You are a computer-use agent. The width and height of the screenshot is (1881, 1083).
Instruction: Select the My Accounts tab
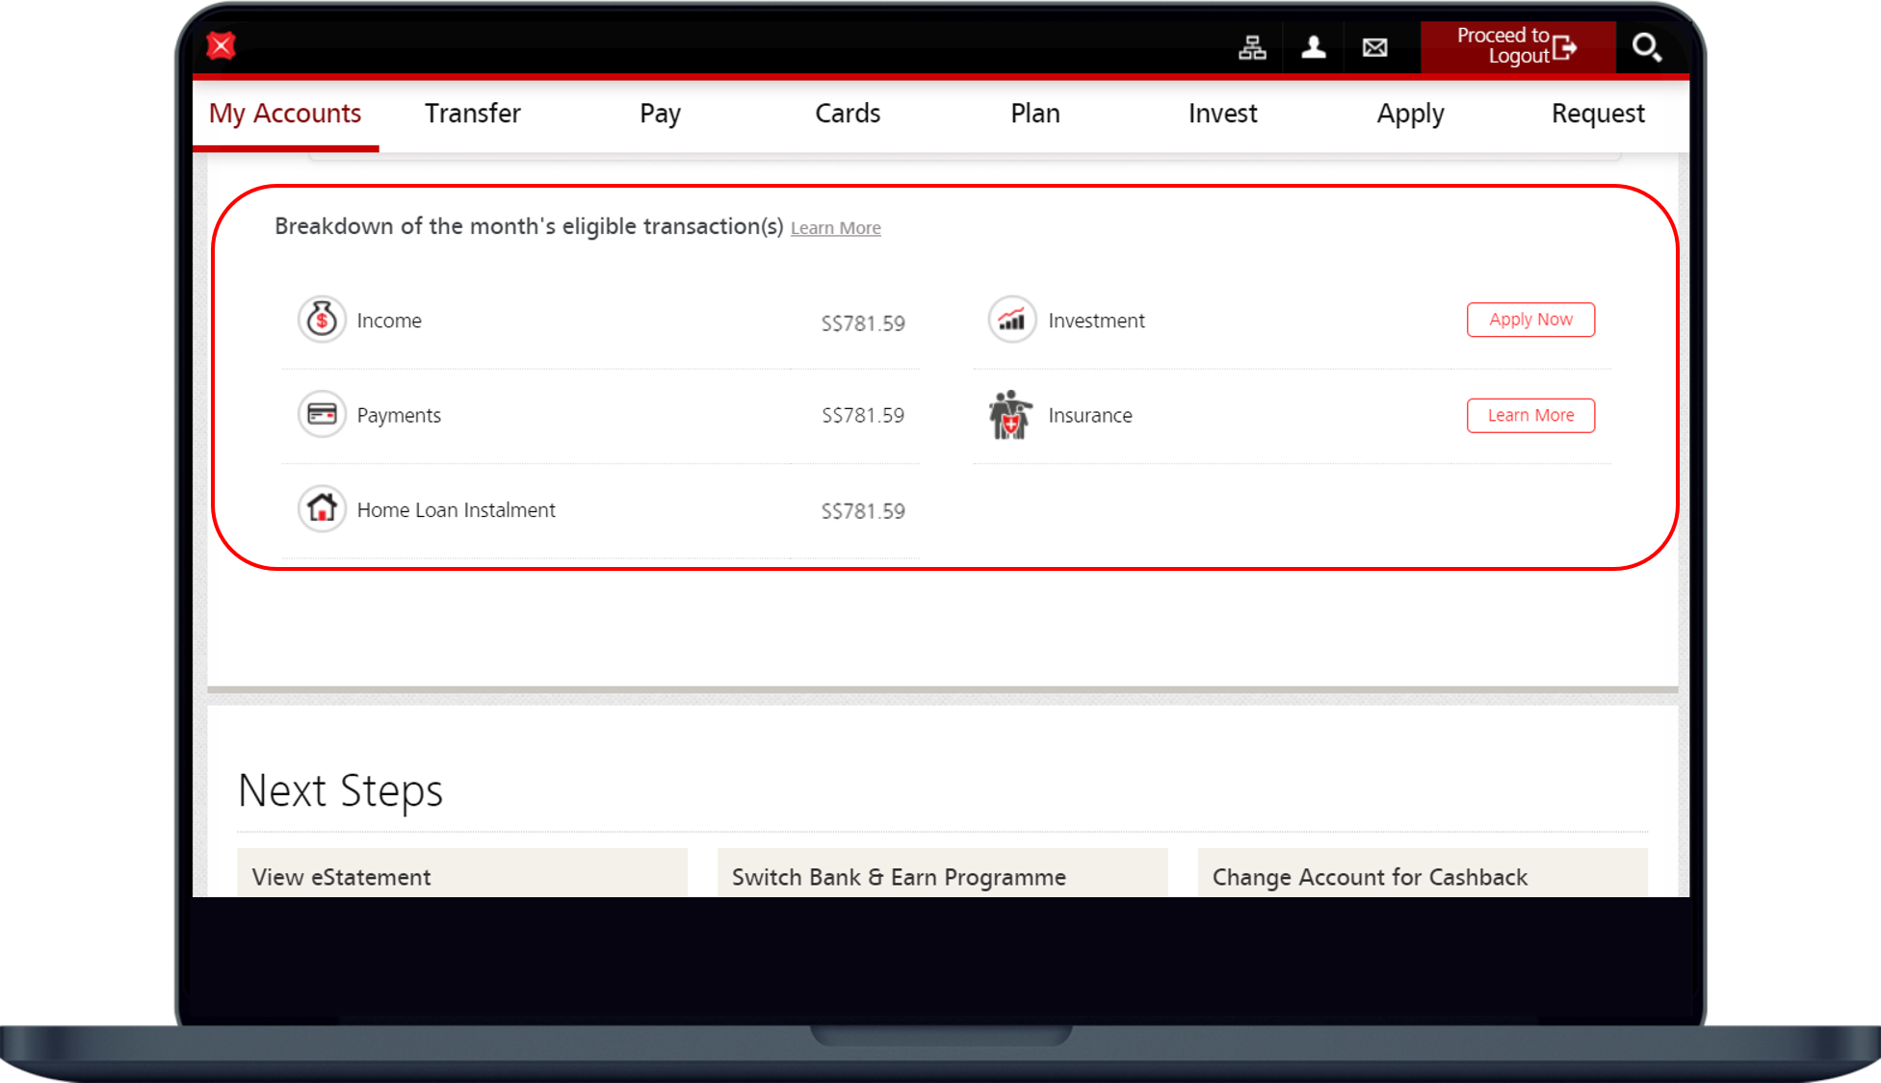pyautogui.click(x=285, y=114)
